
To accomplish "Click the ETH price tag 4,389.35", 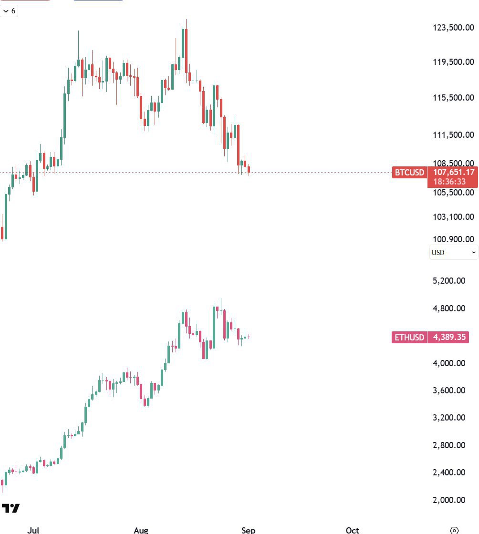I will click(x=448, y=338).
